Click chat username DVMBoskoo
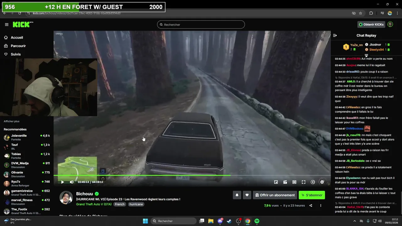The image size is (402, 226). coord(355,129)
